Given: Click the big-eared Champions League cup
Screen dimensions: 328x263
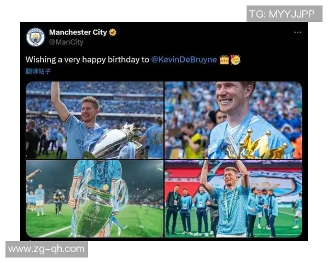Looking at the screenshot, I should pyautogui.click(x=94, y=210).
